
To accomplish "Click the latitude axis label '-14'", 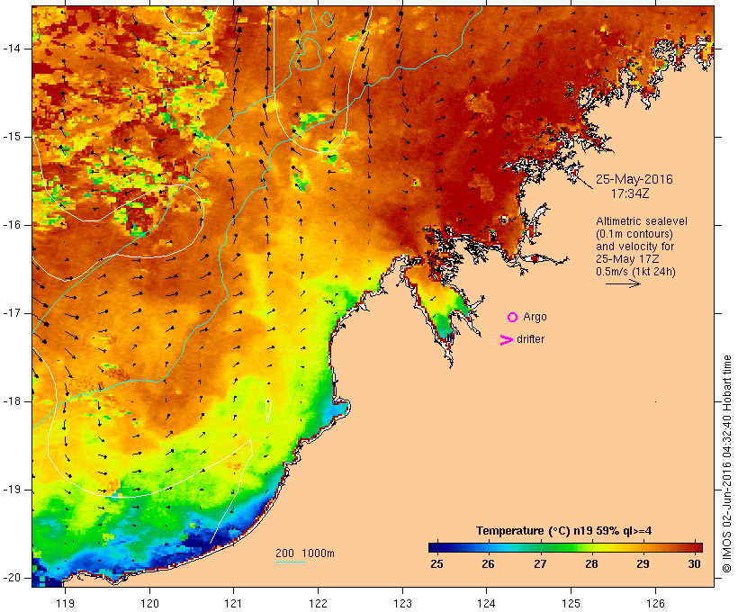I will point(11,49).
